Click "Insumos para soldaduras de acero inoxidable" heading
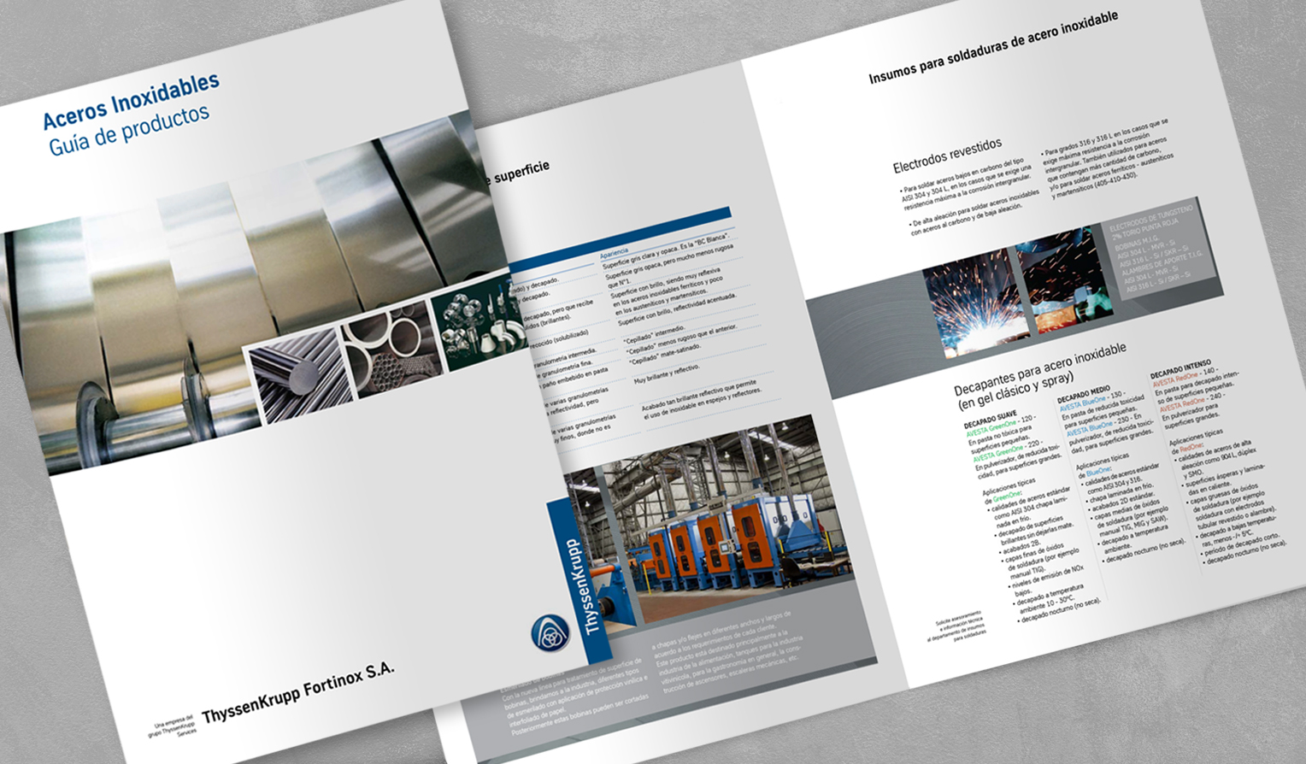Screen dimensions: 1306x764 point(993,49)
